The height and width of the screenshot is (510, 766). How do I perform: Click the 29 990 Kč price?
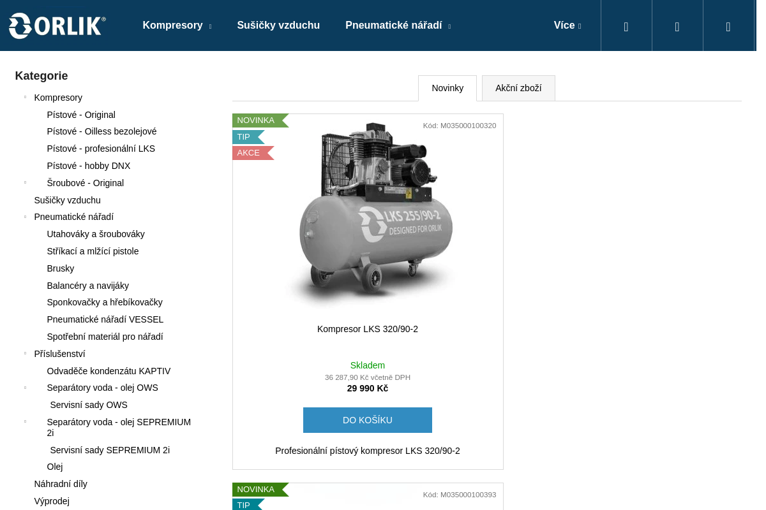(368, 388)
